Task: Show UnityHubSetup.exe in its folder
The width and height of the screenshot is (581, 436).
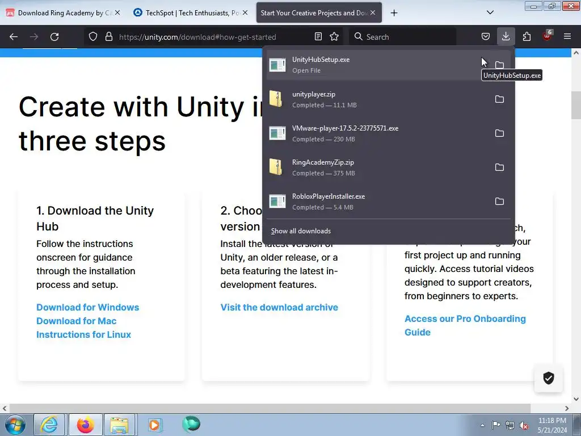Action: click(499, 65)
